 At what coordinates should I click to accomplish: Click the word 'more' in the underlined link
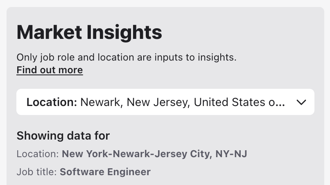pos(71,70)
